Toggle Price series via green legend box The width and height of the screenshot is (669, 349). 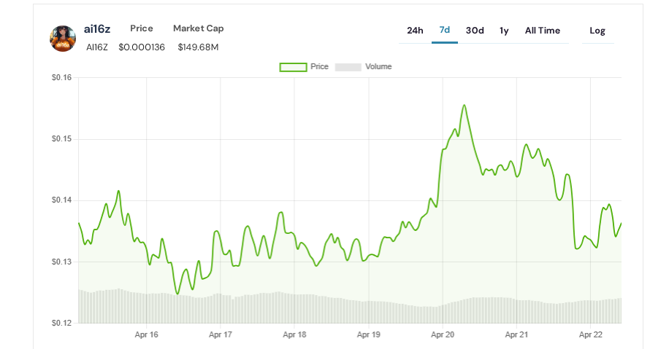coord(293,67)
